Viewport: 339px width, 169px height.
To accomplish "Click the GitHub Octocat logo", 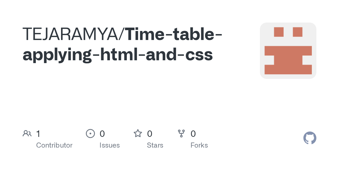I will point(310,138).
